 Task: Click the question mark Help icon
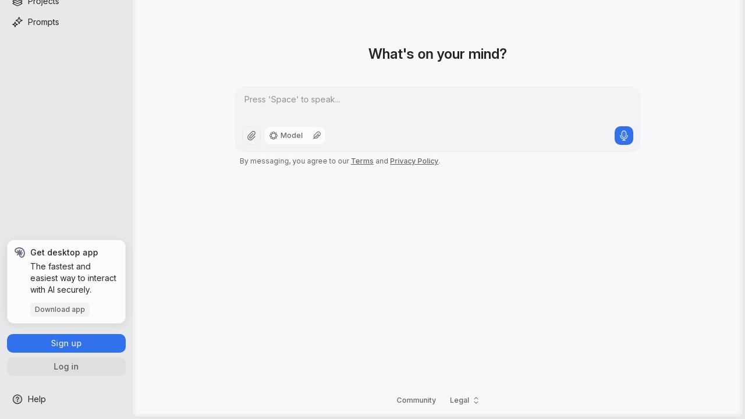click(x=17, y=399)
